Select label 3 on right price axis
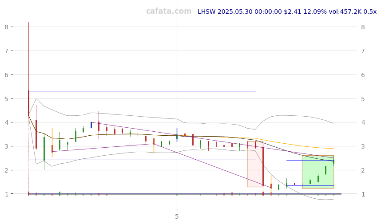 (363, 146)
